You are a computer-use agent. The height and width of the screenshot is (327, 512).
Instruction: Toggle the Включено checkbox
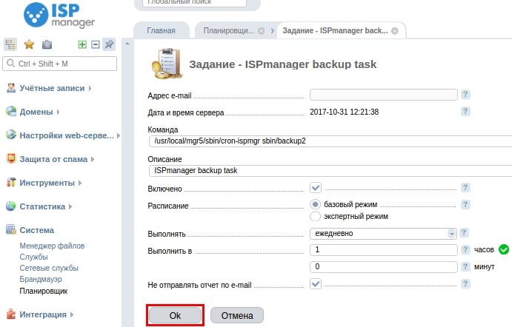(x=316, y=188)
